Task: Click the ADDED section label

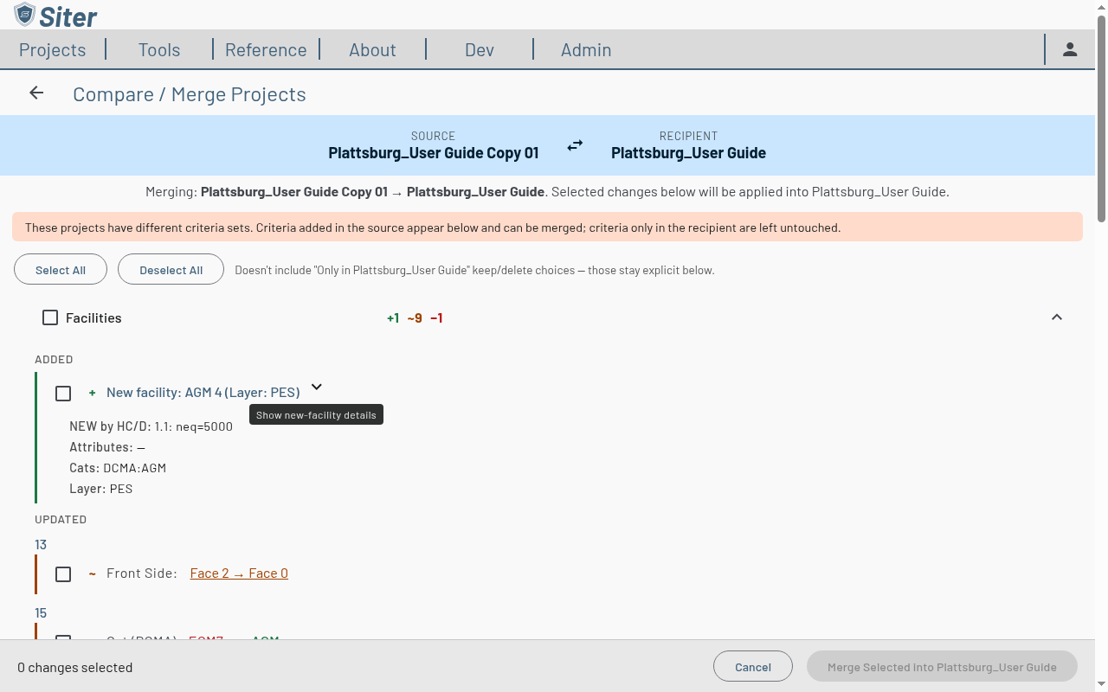Action: (x=54, y=360)
